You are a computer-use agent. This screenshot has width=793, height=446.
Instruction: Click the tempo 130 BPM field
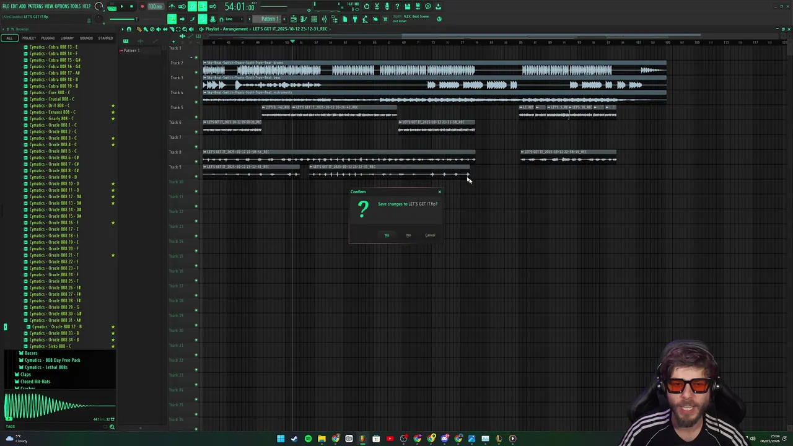tap(156, 6)
